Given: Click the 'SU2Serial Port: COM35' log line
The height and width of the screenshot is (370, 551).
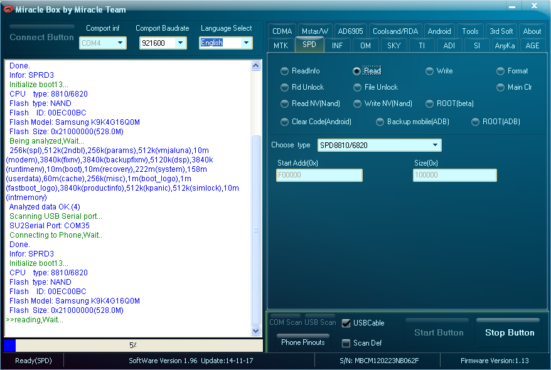Looking at the screenshot, I should pyautogui.click(x=50, y=226).
